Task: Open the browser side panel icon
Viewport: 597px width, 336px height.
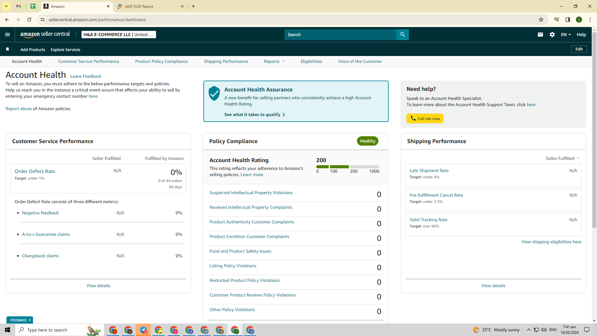Action: pos(568,20)
